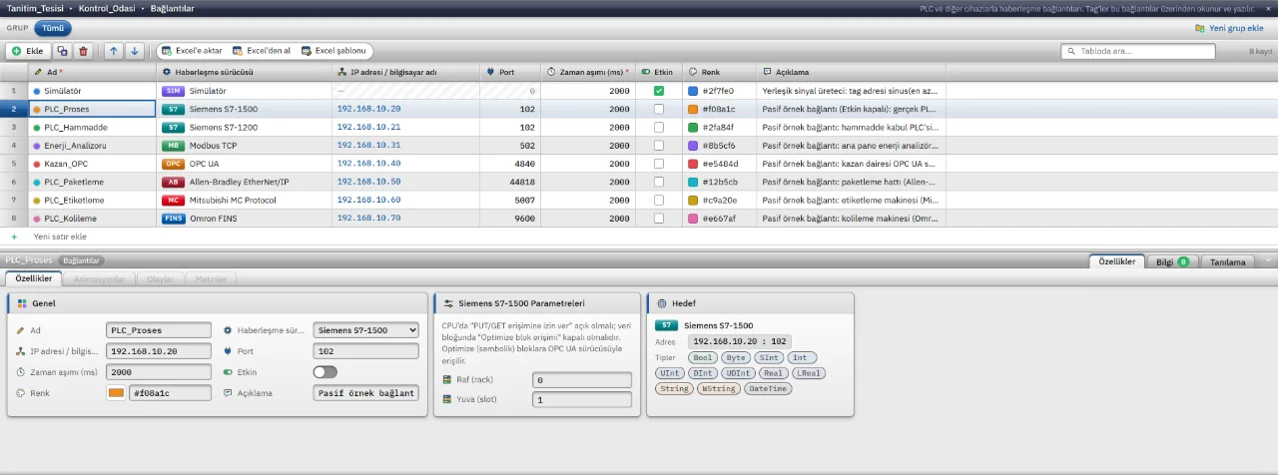
Task: Click the Siemens S7-1500 Parametreleri sliders icon
Action: pyautogui.click(x=449, y=302)
